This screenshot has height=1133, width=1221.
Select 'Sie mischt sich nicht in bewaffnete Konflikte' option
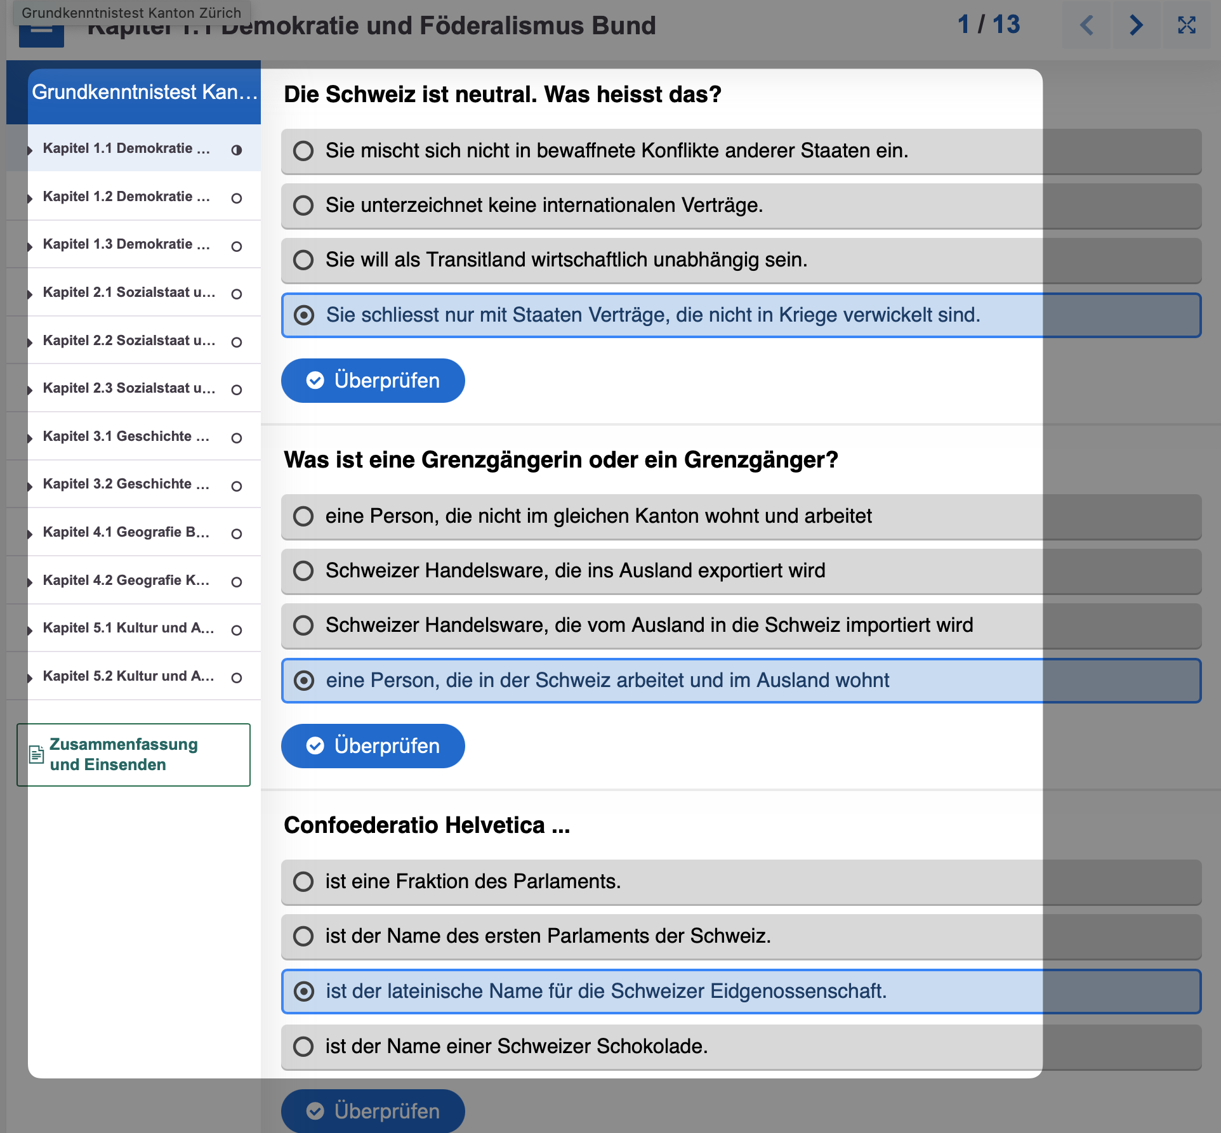303,151
